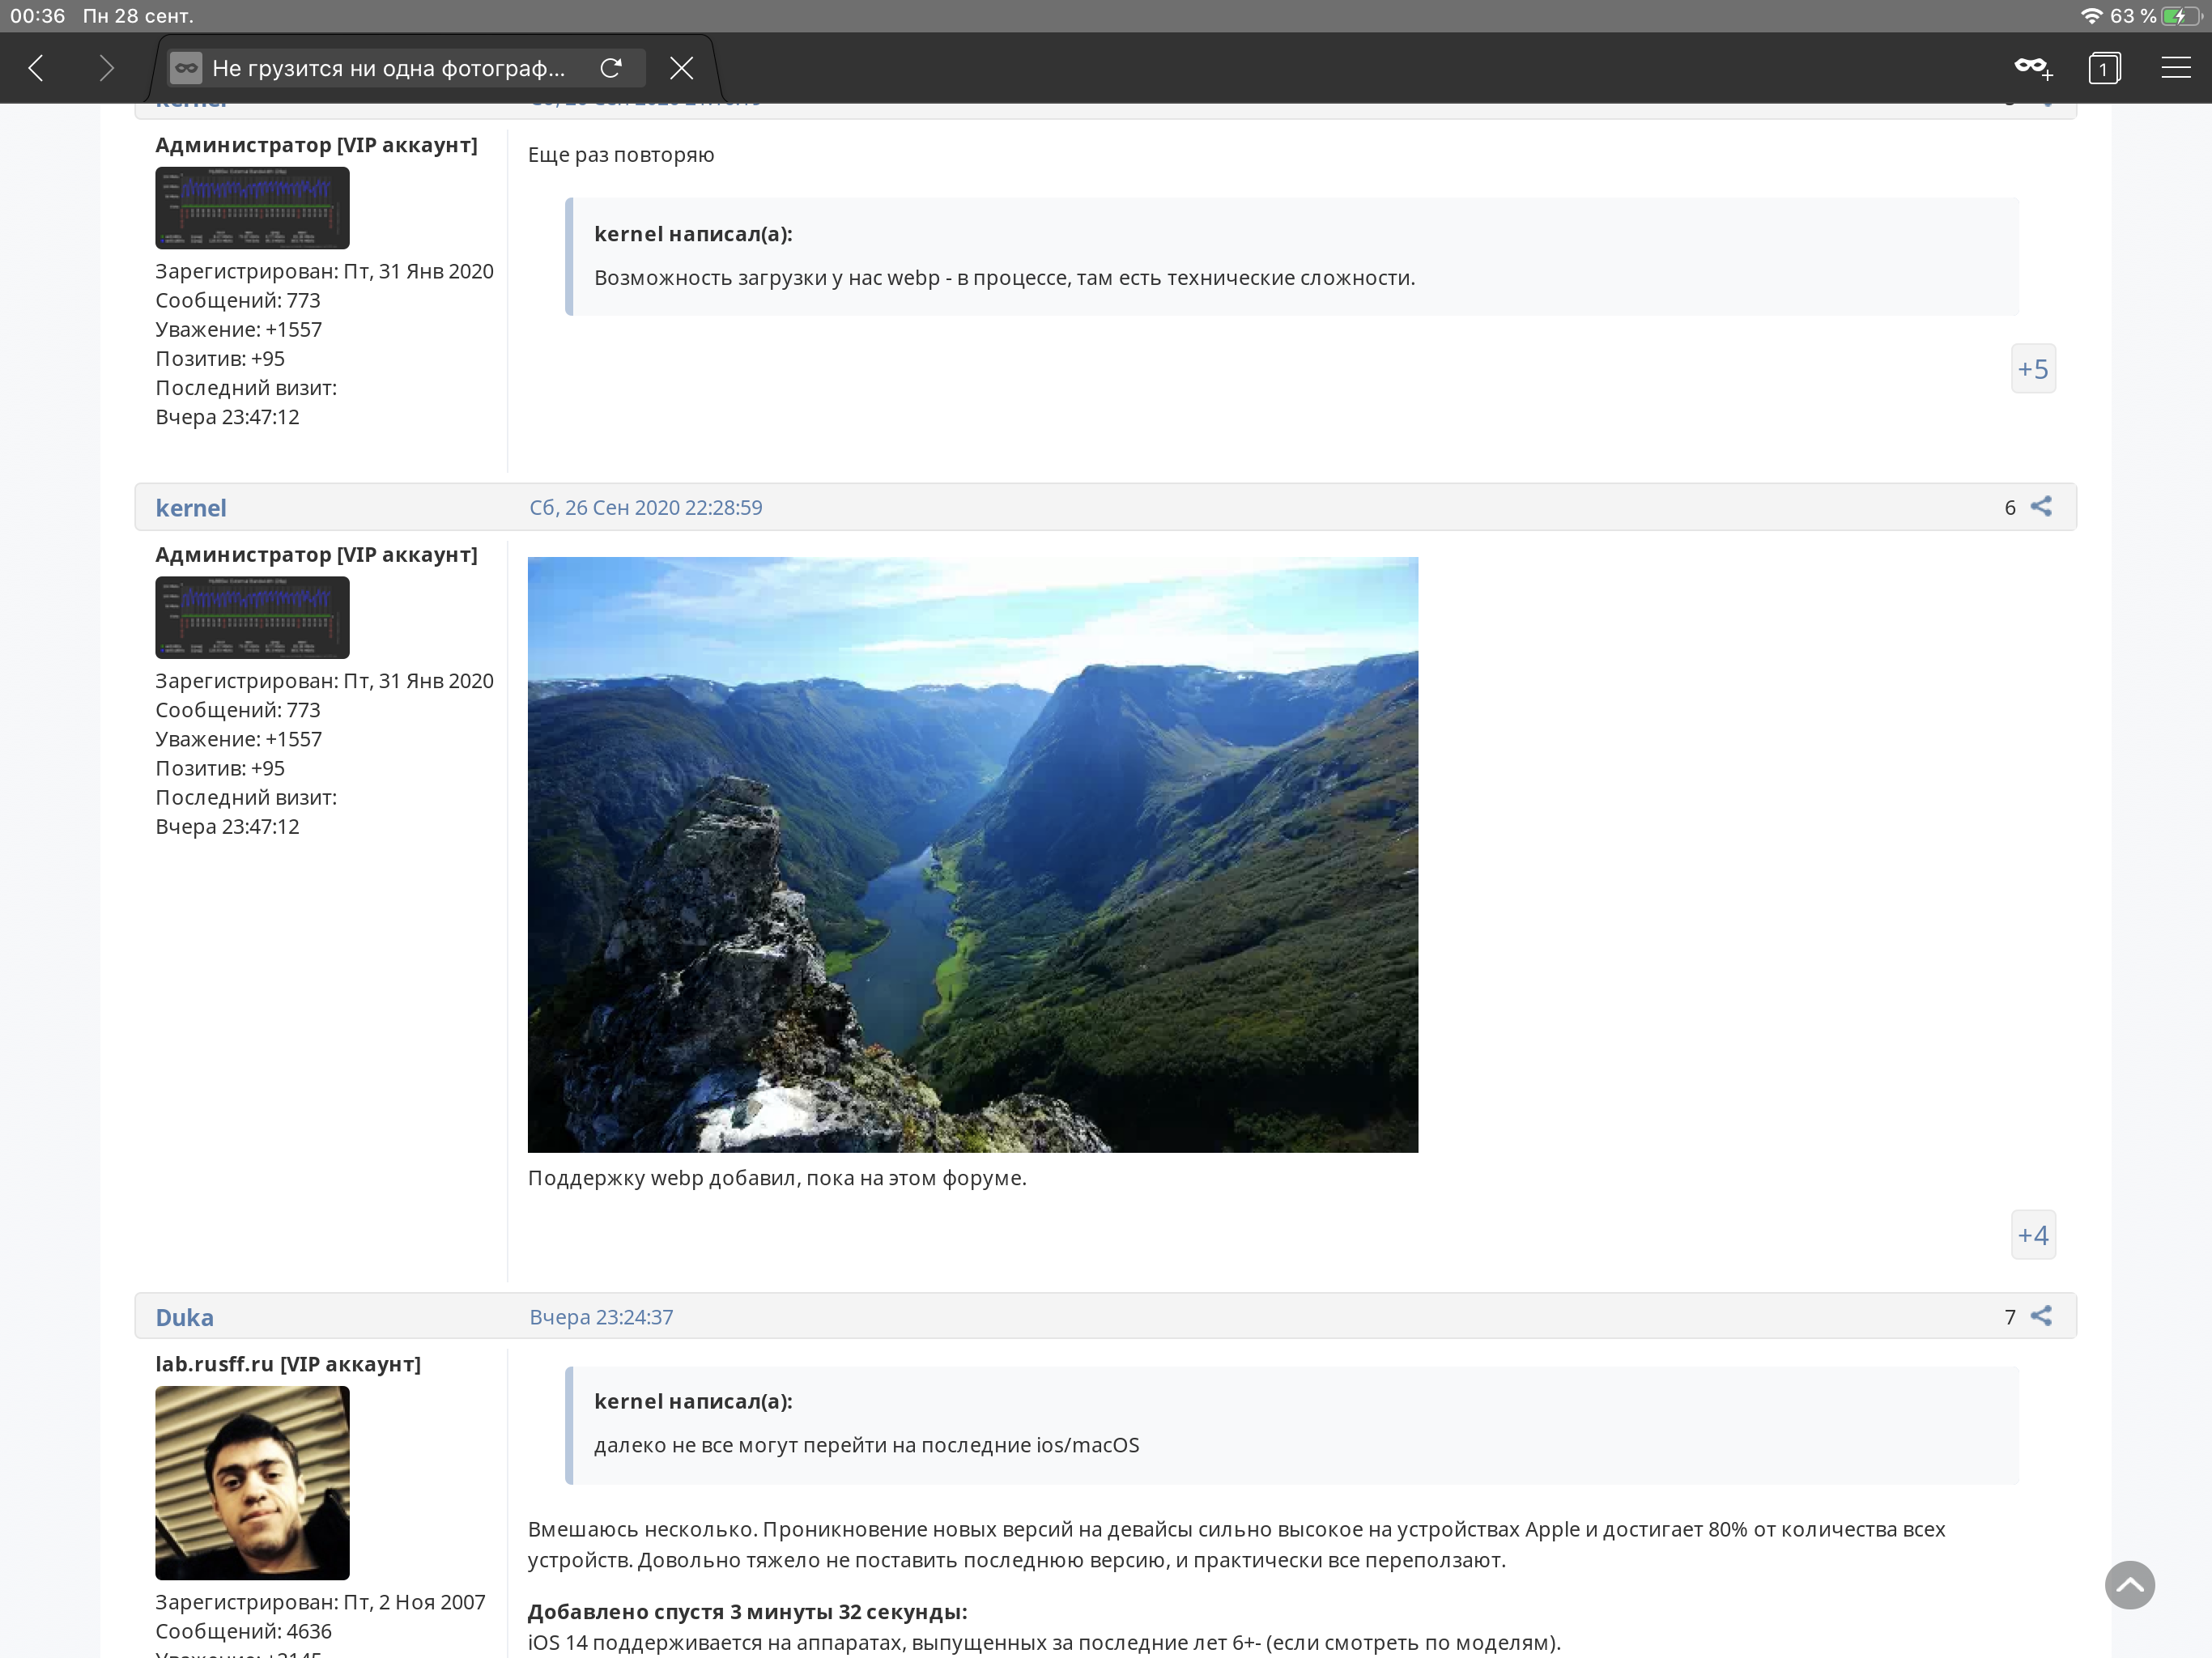This screenshot has height=1658, width=2212.
Task: Click the +4 rating button
Action: (x=2032, y=1235)
